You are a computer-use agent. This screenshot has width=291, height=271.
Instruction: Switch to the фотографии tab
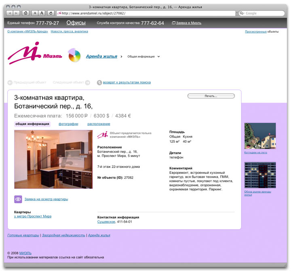(x=68, y=124)
